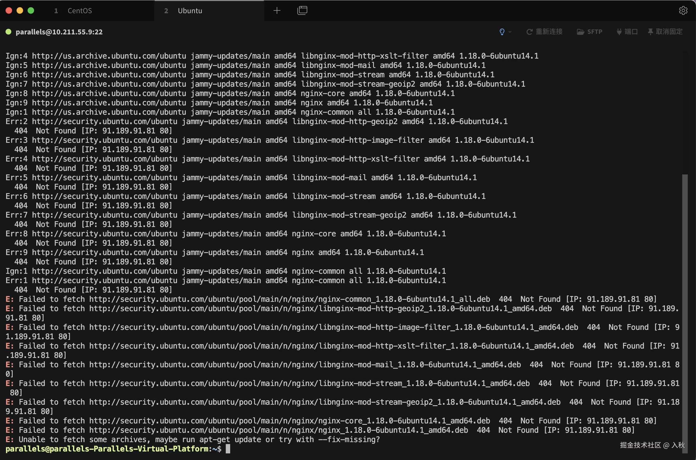
Task: Switch to the CentOS tab
Action: pos(80,10)
